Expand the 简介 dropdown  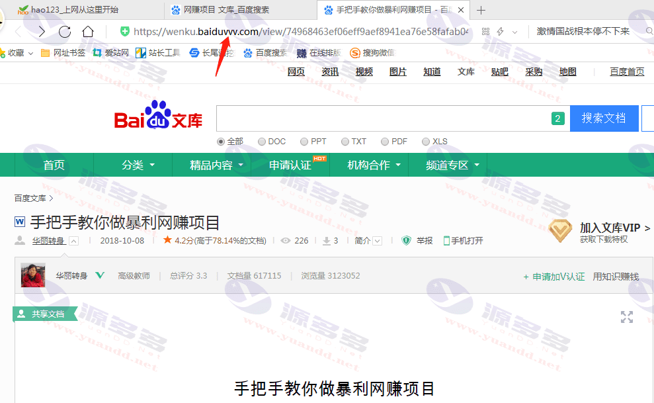pyautogui.click(x=368, y=241)
